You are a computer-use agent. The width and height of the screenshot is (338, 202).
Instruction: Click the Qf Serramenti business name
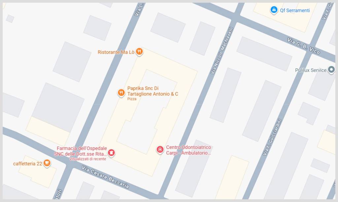click(295, 10)
